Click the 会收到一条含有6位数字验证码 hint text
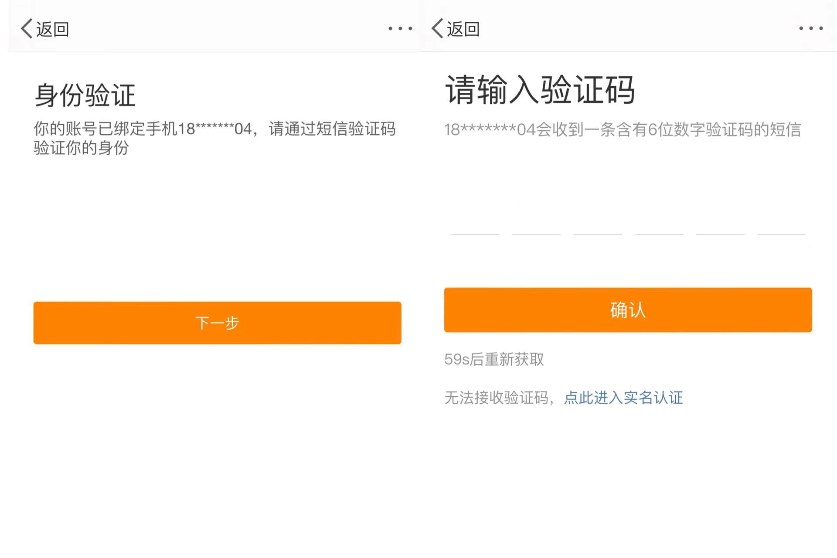 623,129
